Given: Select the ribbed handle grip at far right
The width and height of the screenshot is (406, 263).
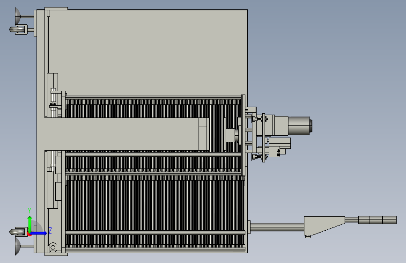Looking at the screenshot, I should (377, 220).
